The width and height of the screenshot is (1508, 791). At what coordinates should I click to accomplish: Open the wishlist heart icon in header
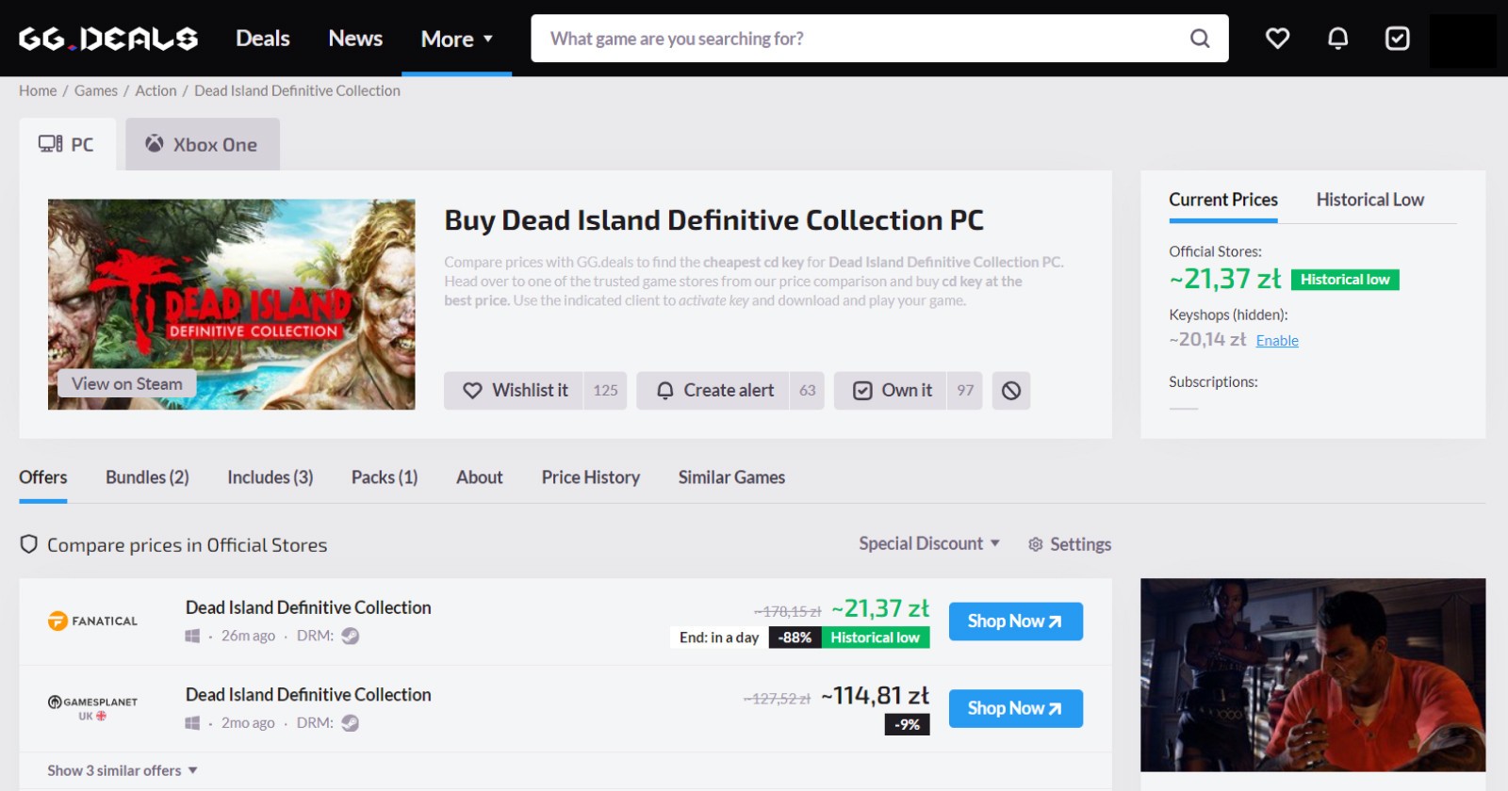(x=1277, y=39)
